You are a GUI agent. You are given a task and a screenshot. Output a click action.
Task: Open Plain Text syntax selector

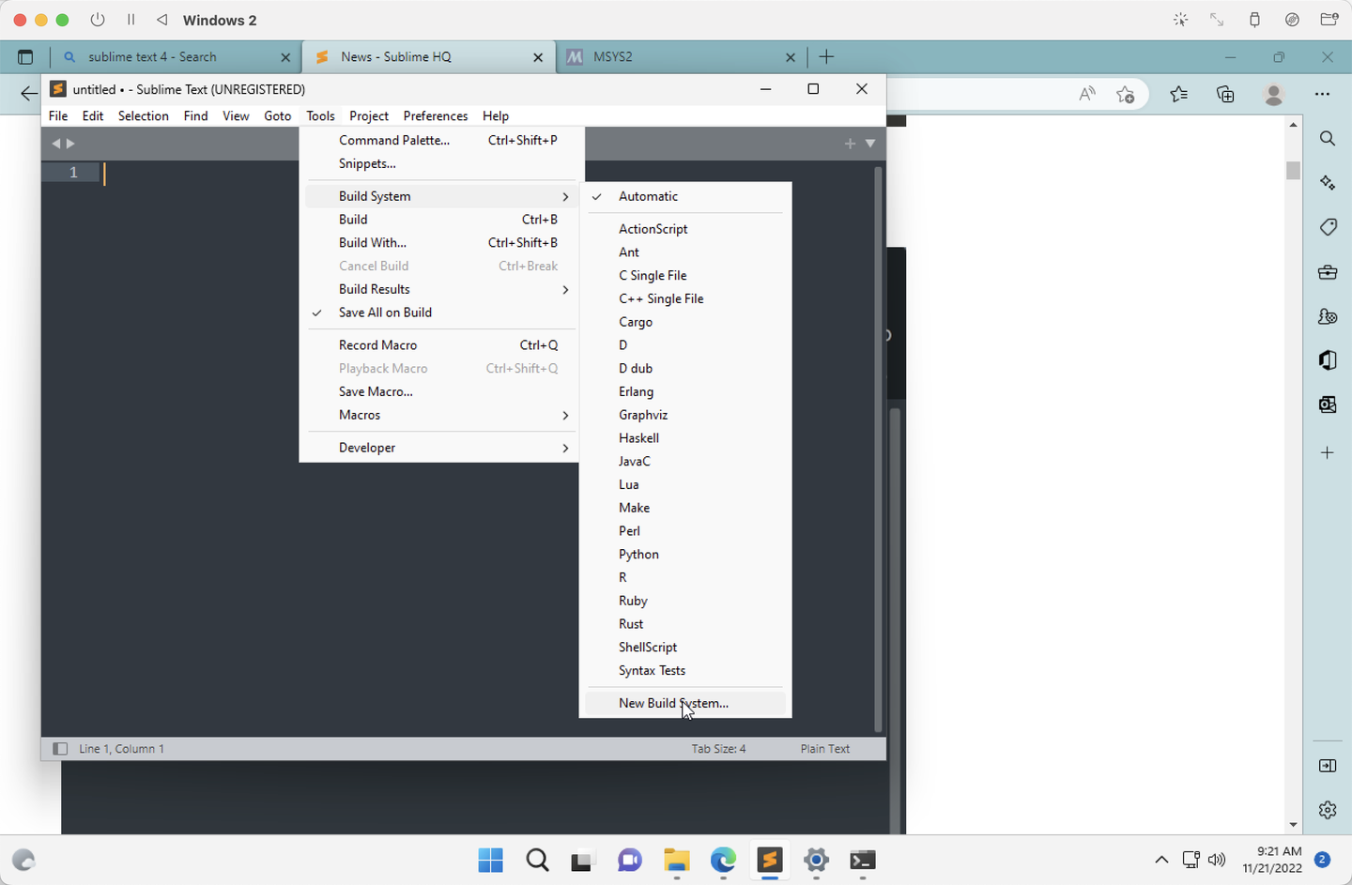pos(825,749)
